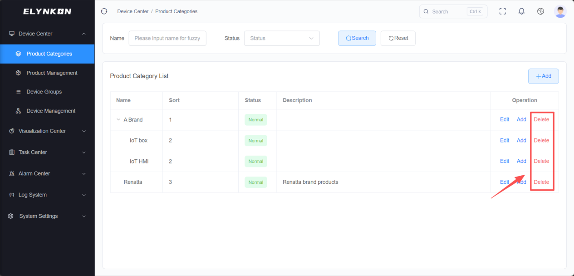Click the ELYNKON logo

click(x=47, y=11)
